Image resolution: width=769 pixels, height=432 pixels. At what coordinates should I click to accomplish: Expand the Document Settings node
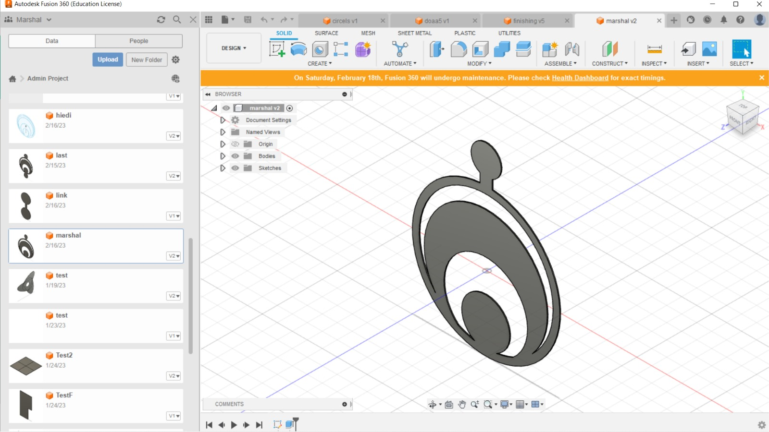[223, 120]
